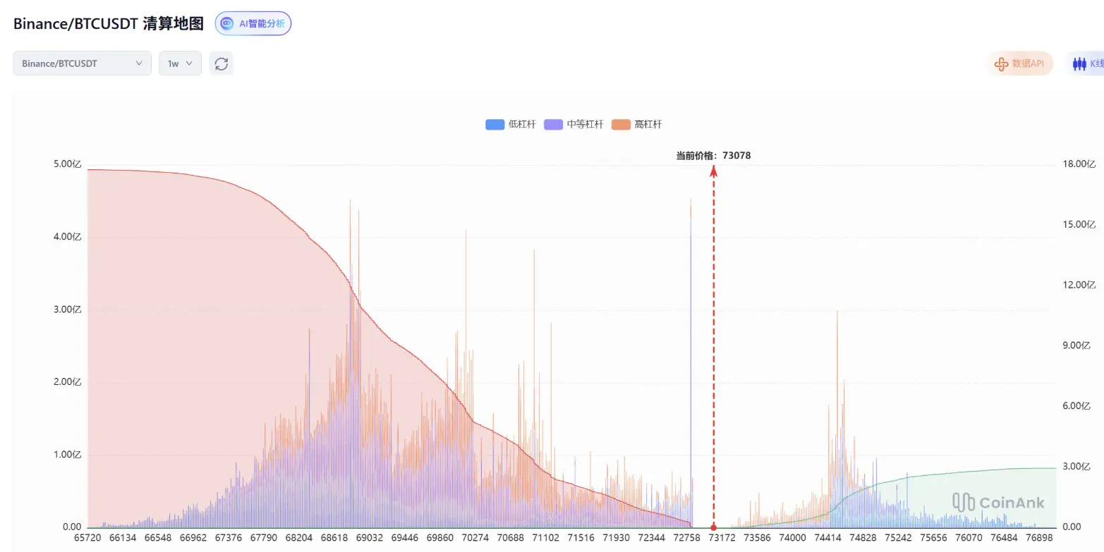Click the 66548 price tick label
The width and height of the screenshot is (1104, 552).
pyautogui.click(x=159, y=538)
